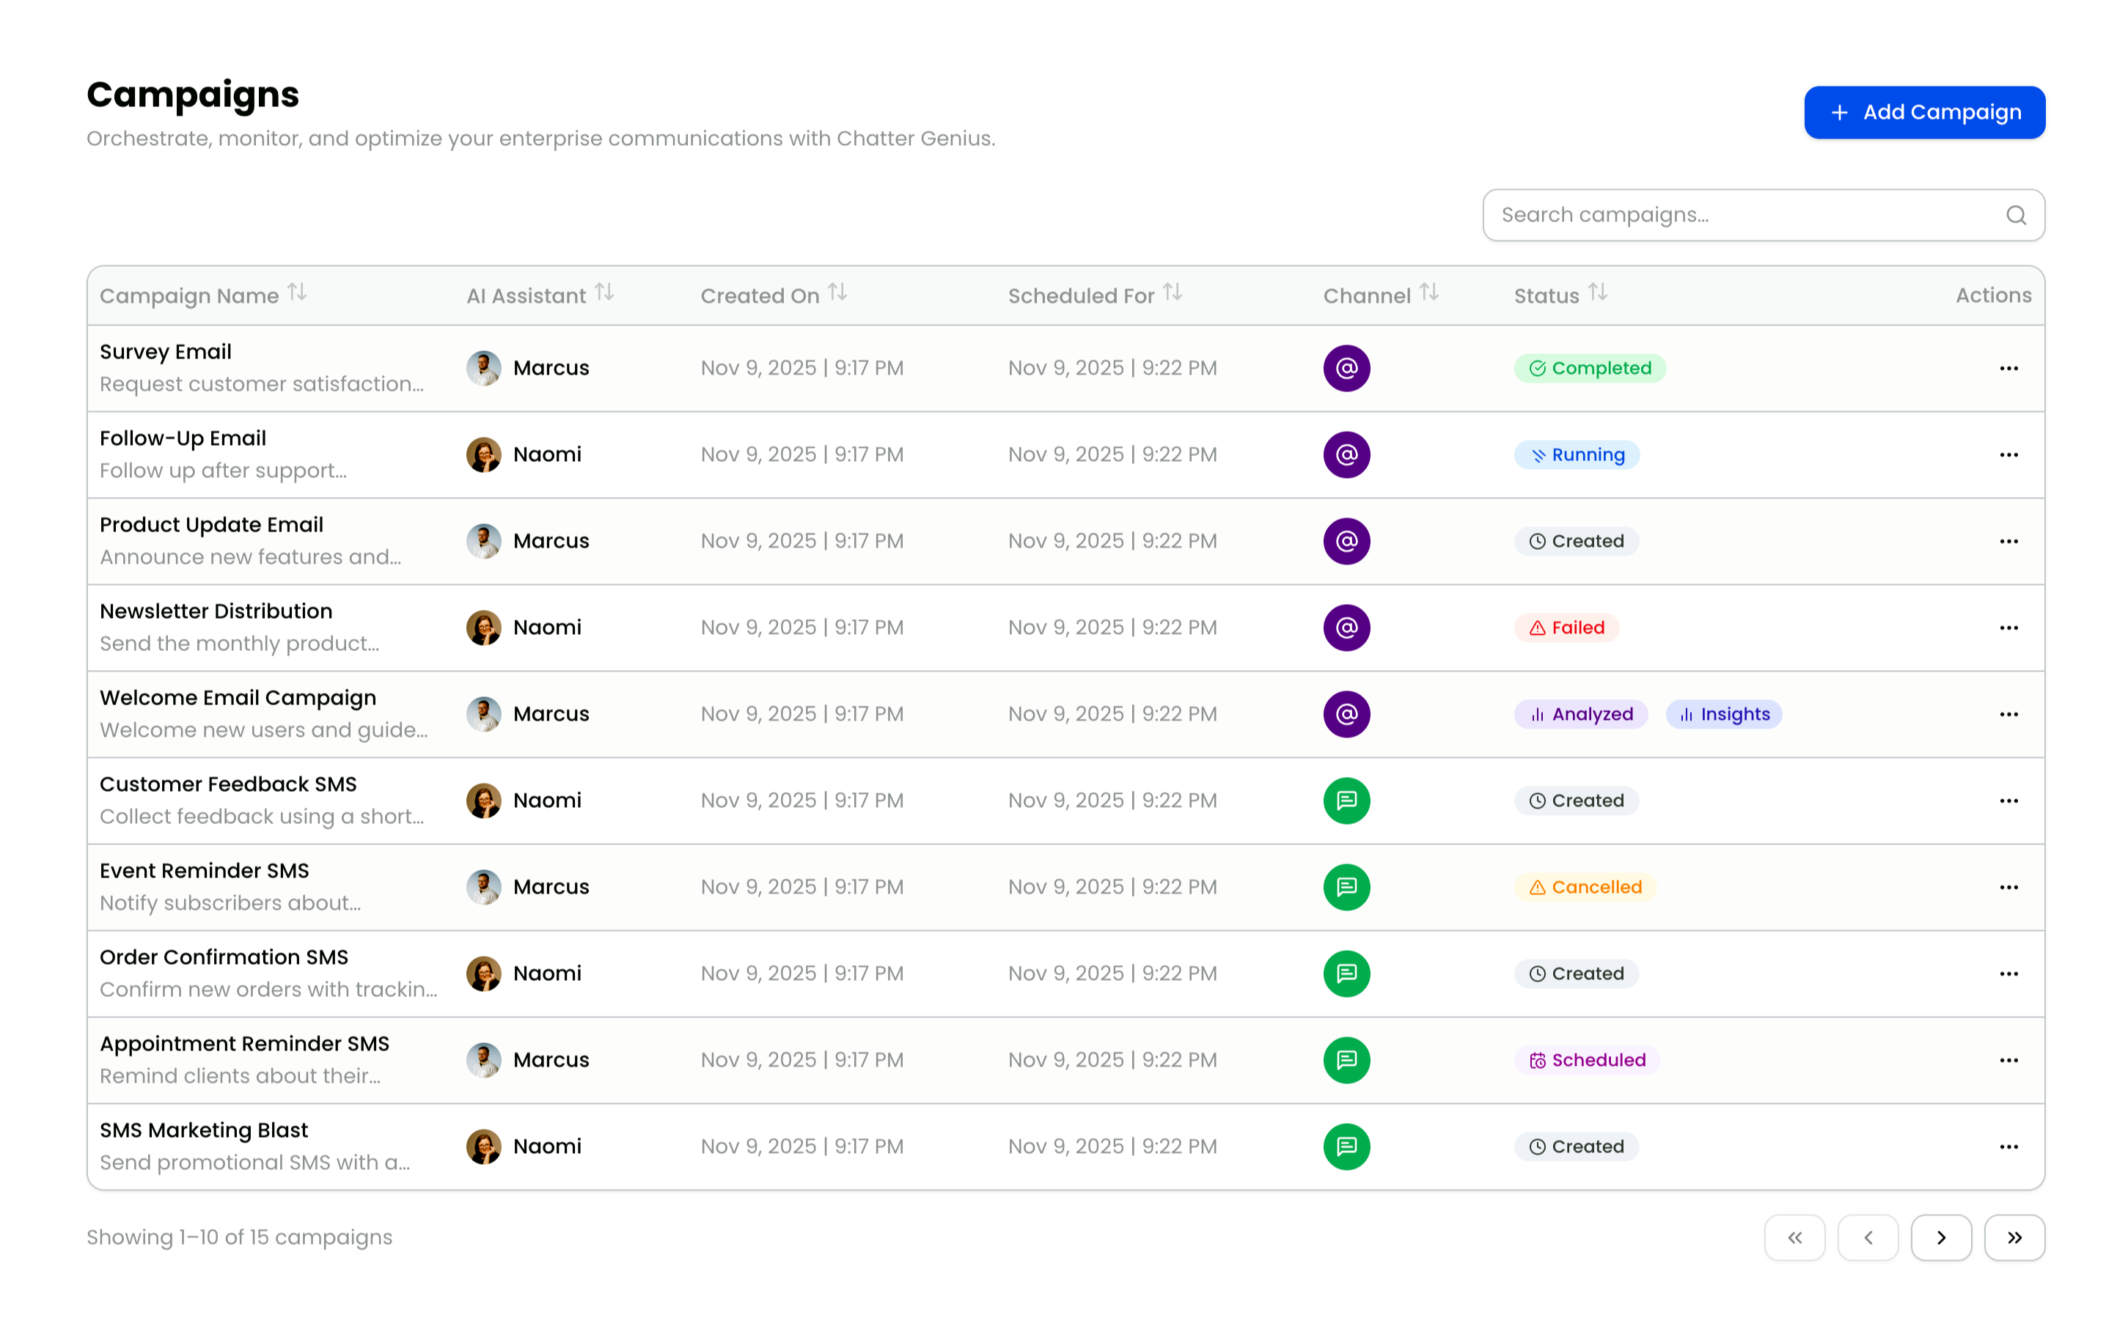Open the actions menu for Event Reminder SMS
Viewport: 2128px width, 1329px height.
[2008, 887]
